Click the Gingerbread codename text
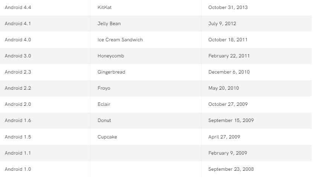This screenshot has width=314, height=182. 111,72
